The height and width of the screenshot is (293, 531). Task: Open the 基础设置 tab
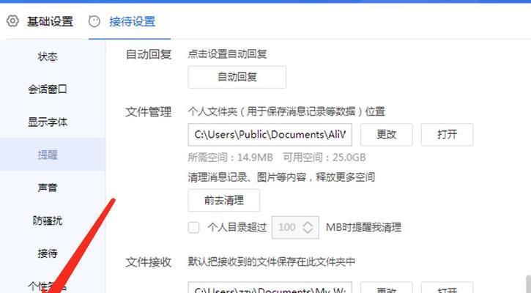pyautogui.click(x=50, y=22)
